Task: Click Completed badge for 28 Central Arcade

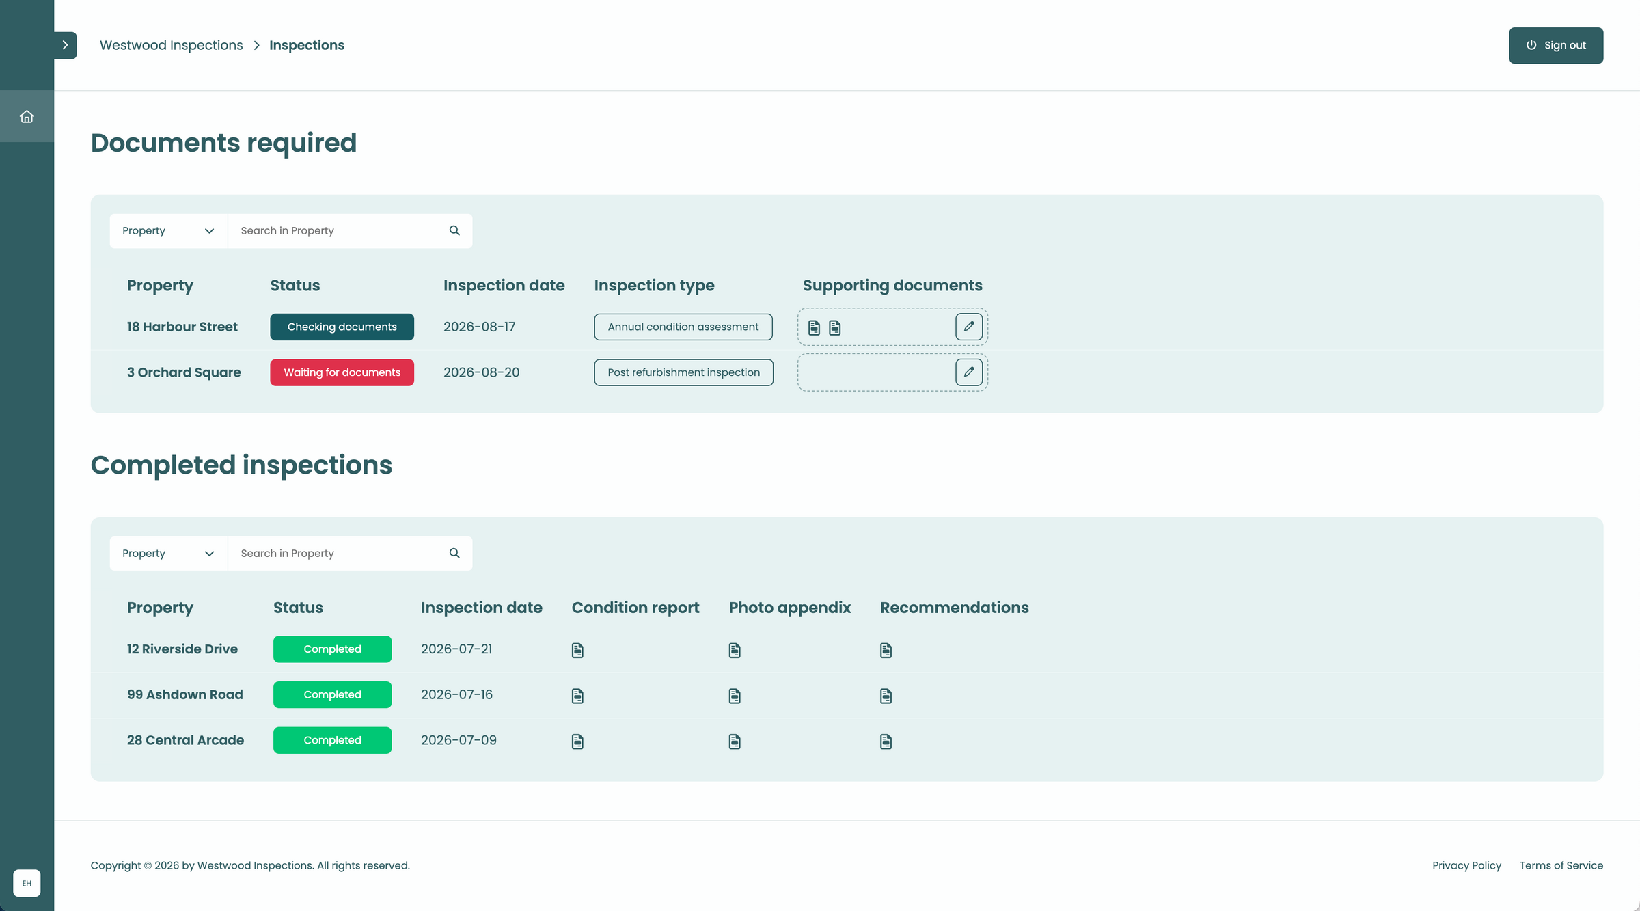Action: coord(332,740)
